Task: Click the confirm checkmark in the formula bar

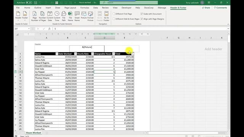Action: tap(44, 29)
